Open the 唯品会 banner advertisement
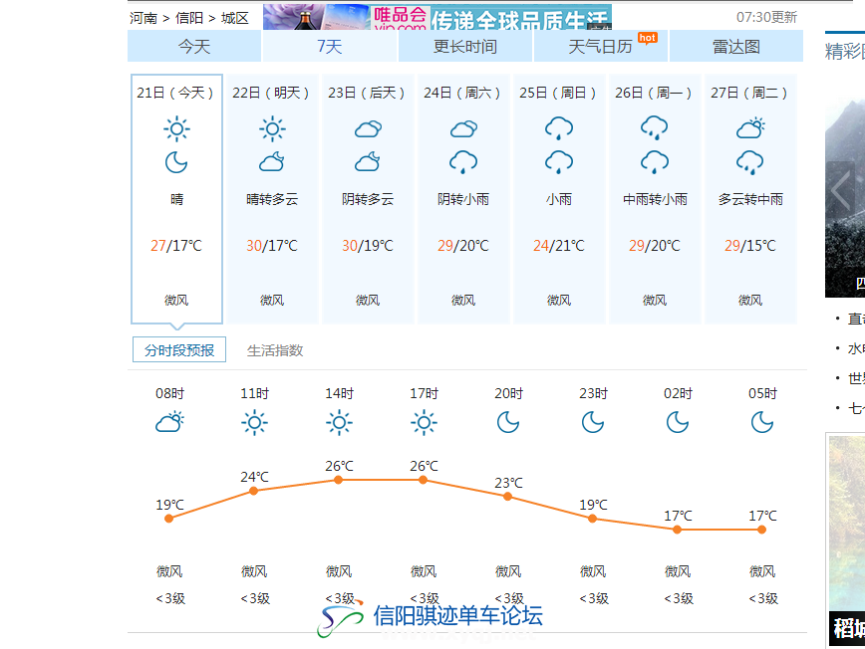This screenshot has height=649, width=865. pyautogui.click(x=437, y=17)
